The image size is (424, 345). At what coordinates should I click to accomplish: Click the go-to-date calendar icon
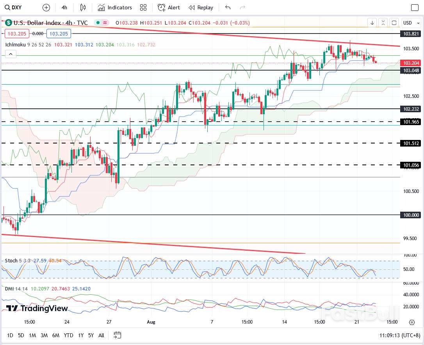[x=118, y=335]
